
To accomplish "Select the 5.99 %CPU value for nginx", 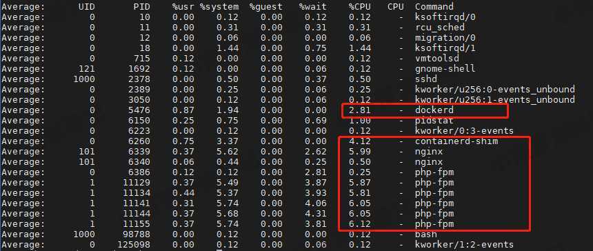I will (360, 152).
